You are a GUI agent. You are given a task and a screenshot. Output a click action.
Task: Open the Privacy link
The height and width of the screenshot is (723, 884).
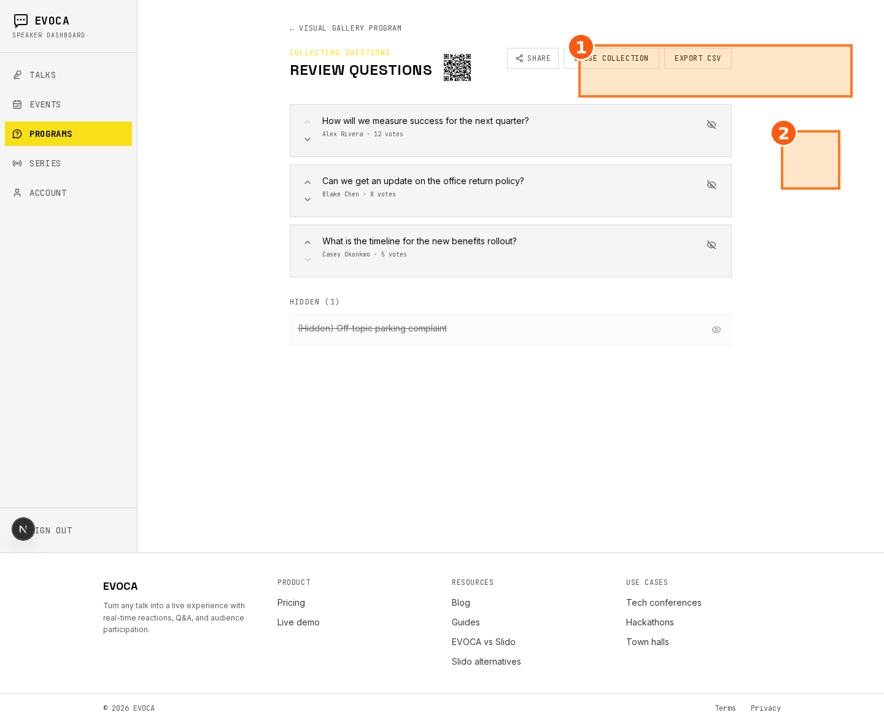[766, 708]
